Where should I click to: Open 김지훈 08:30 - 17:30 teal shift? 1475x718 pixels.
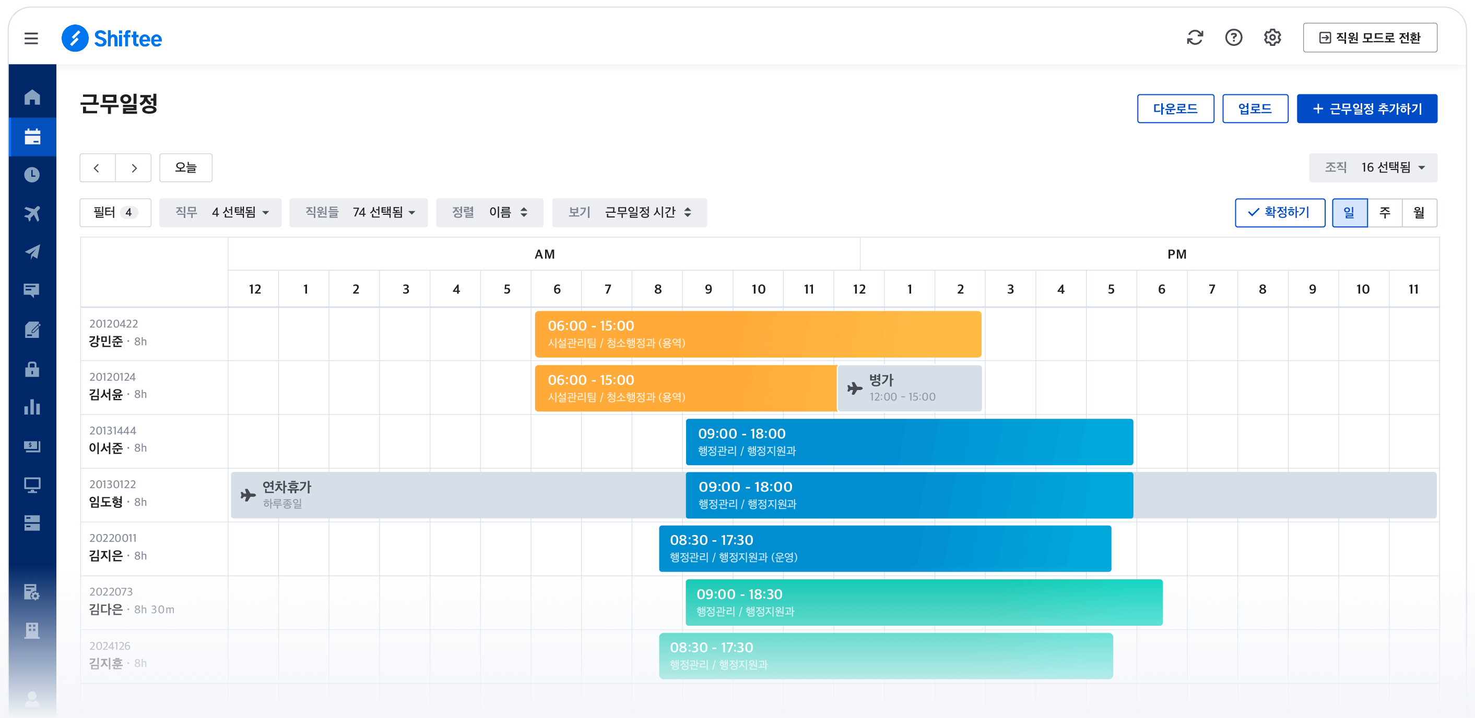pyautogui.click(x=886, y=656)
